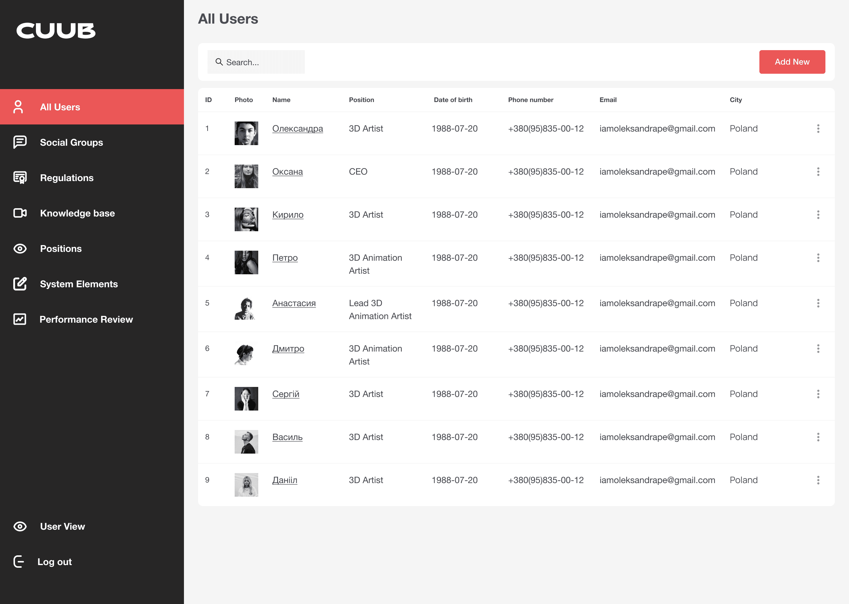This screenshot has width=849, height=604.
Task: Click the Regulations certificate icon
Action: point(20,178)
